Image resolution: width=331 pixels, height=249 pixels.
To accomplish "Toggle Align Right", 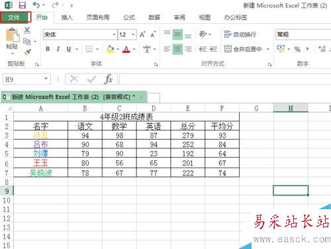I will 188,49.
